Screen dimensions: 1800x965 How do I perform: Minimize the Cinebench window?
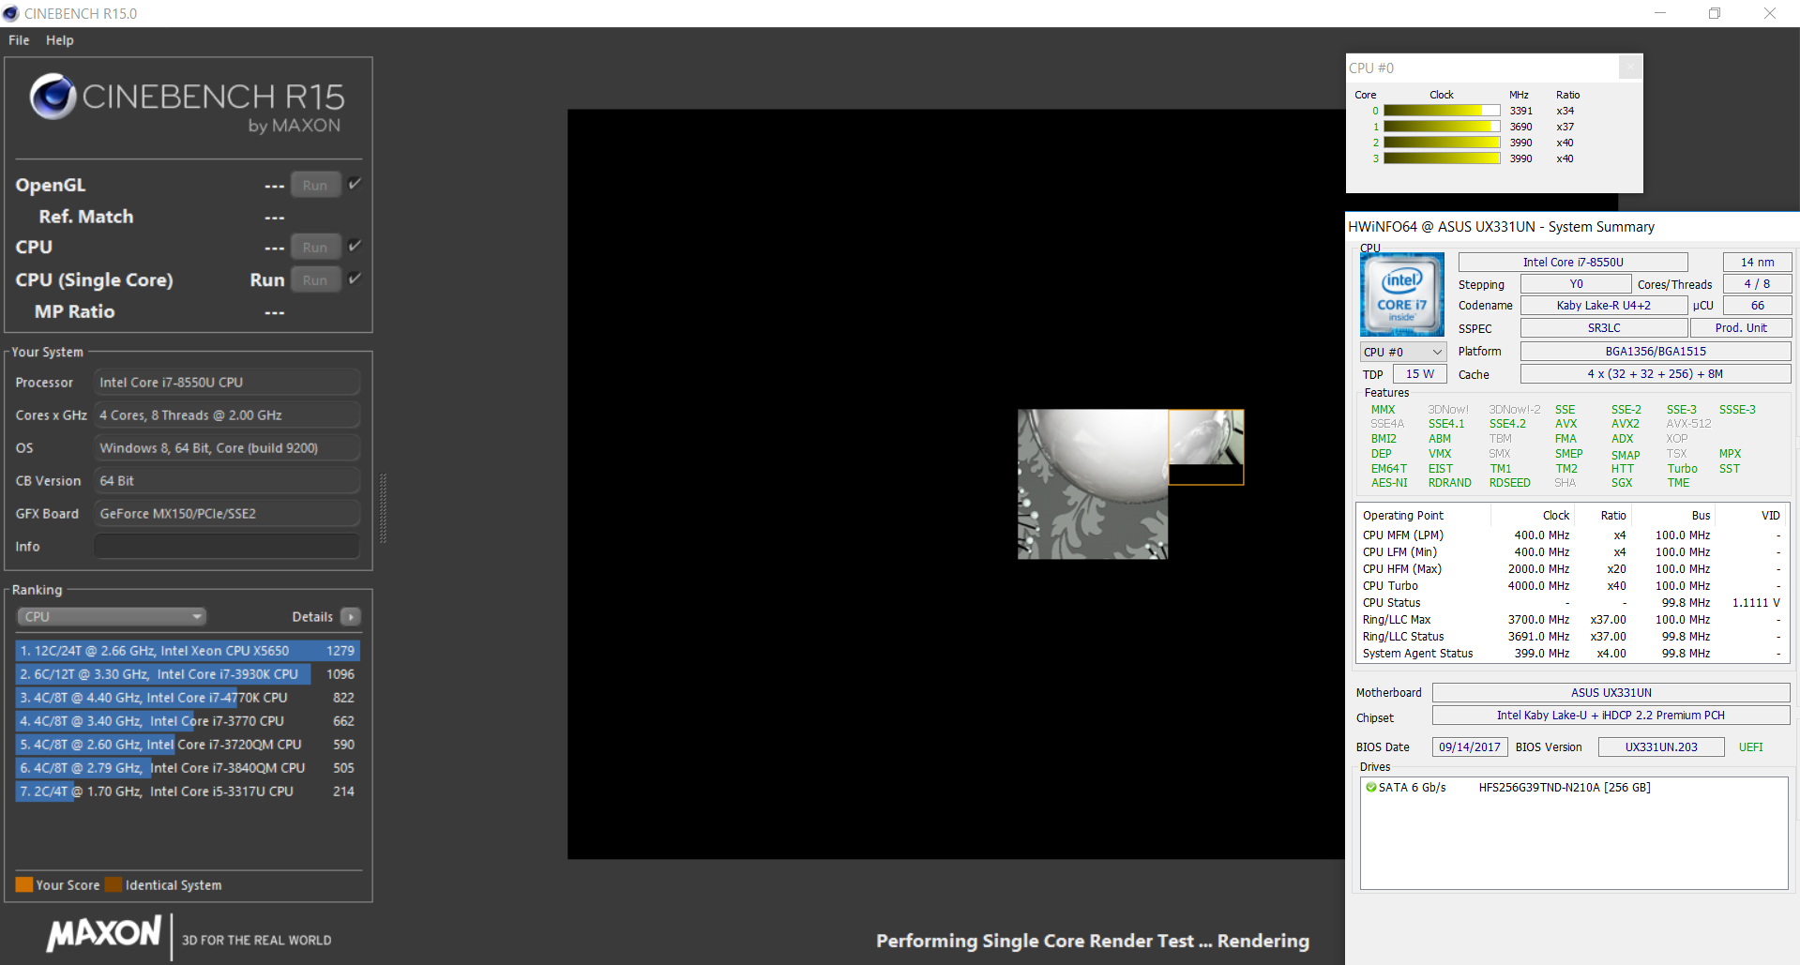coord(1659,13)
